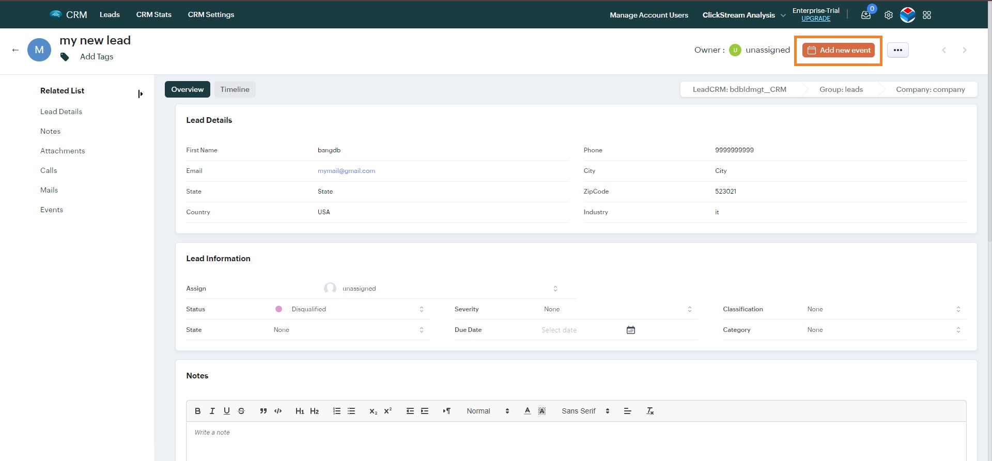Open the apps grid menu

(927, 15)
